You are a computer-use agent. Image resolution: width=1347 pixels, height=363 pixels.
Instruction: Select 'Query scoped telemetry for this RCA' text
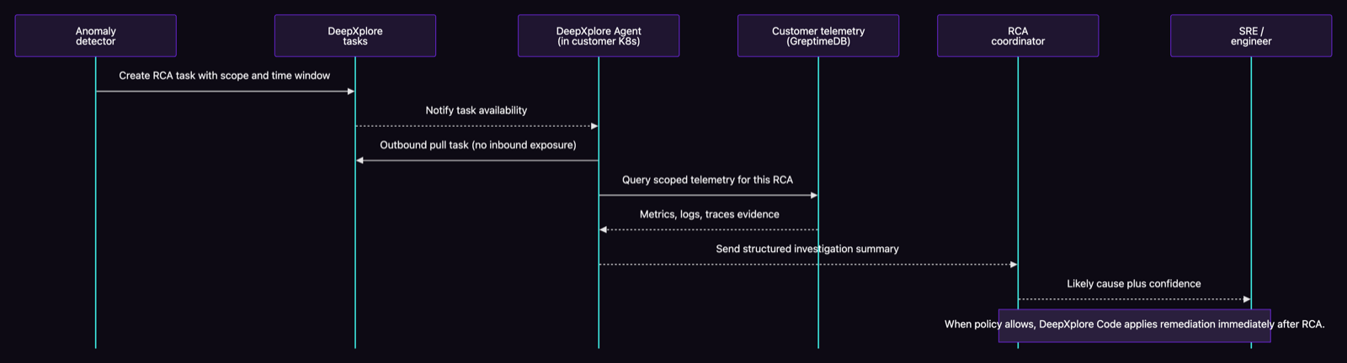tap(708, 180)
